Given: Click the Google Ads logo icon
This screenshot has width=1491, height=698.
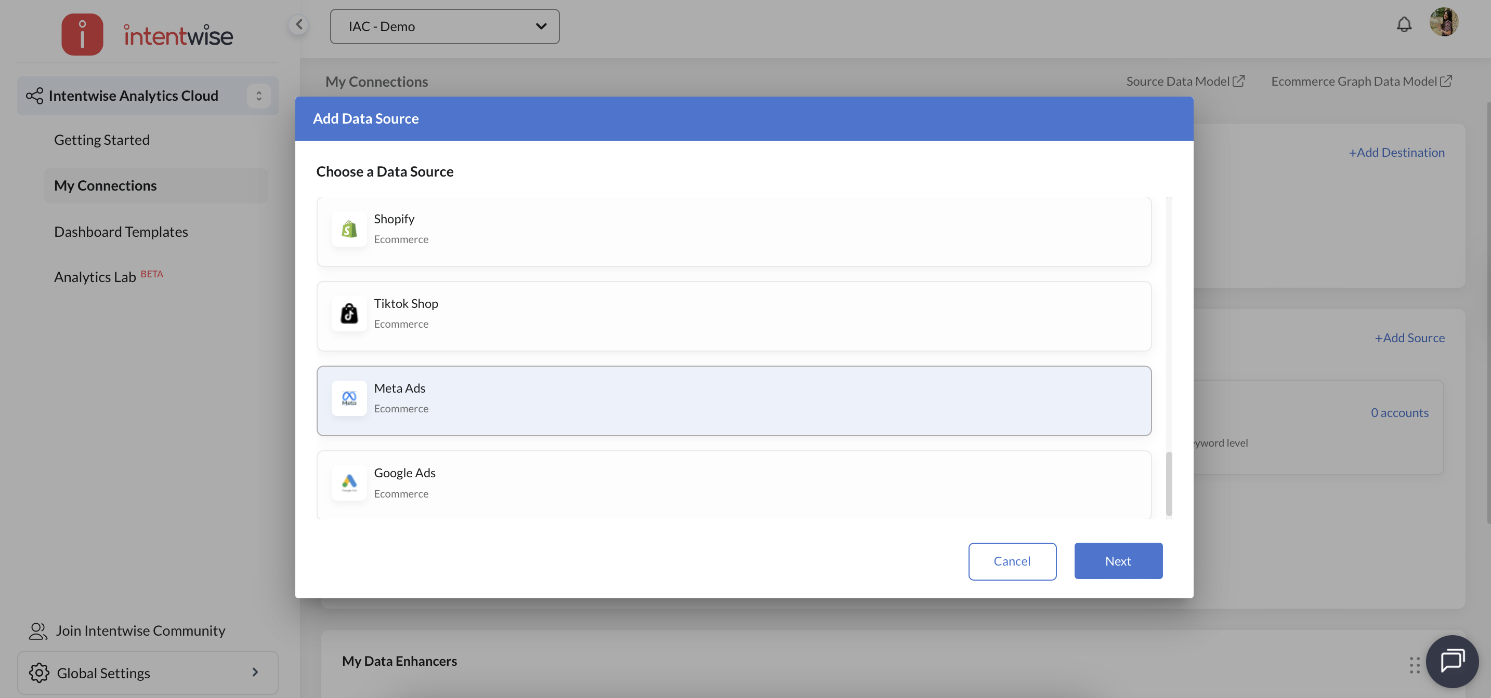Looking at the screenshot, I should pos(349,482).
